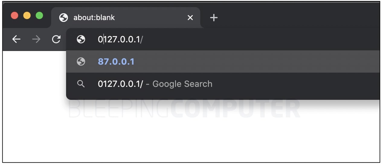Go back using the back arrow
Screen dimensions: 383x165
click(x=16, y=39)
